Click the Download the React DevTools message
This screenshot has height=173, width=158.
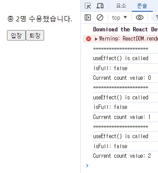coord(125,29)
